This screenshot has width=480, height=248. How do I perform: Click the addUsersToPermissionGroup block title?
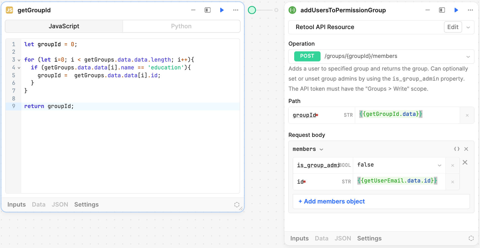click(x=343, y=10)
